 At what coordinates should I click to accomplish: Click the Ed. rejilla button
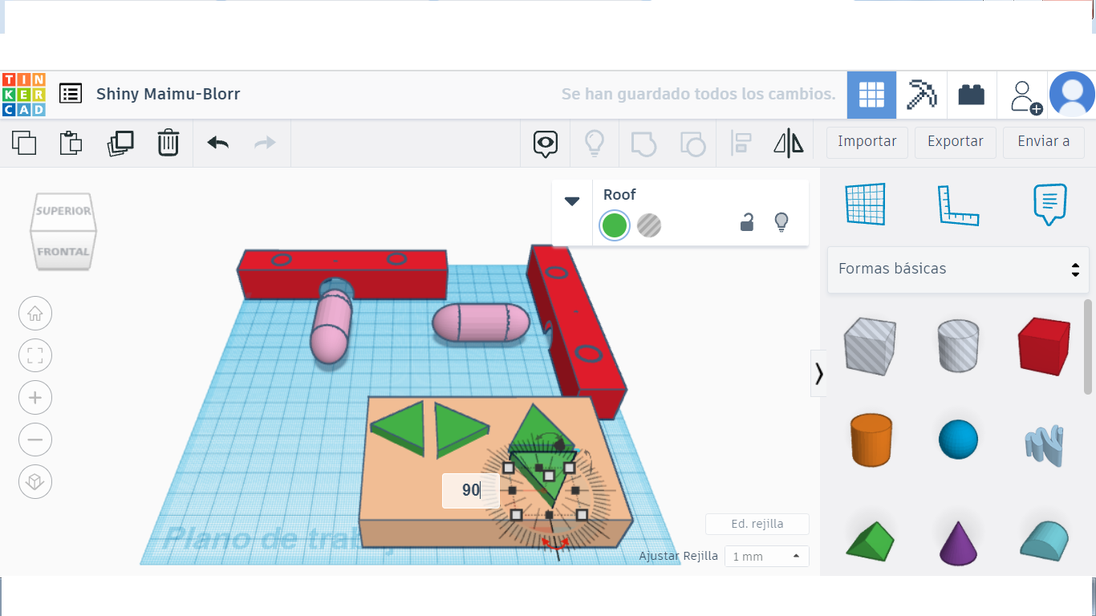(x=757, y=525)
